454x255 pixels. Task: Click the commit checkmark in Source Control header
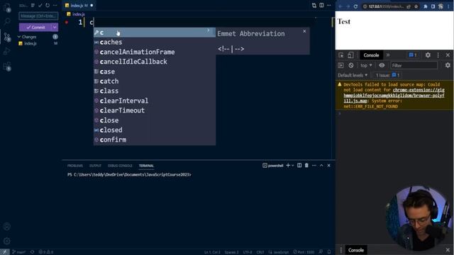pyautogui.click(x=40, y=5)
